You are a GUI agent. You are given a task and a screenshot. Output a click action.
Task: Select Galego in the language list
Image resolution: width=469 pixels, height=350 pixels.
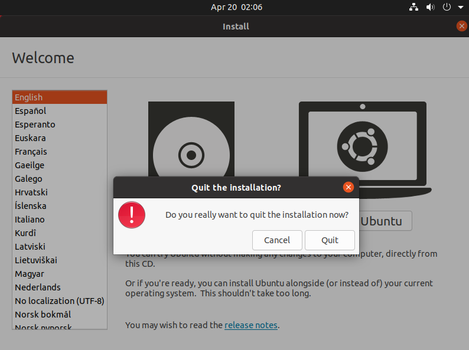tap(60, 179)
